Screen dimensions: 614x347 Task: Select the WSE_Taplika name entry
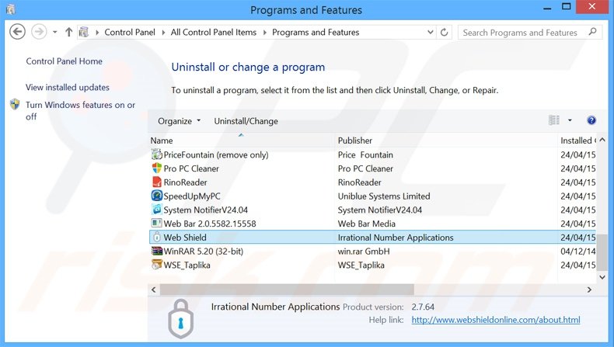(187, 265)
